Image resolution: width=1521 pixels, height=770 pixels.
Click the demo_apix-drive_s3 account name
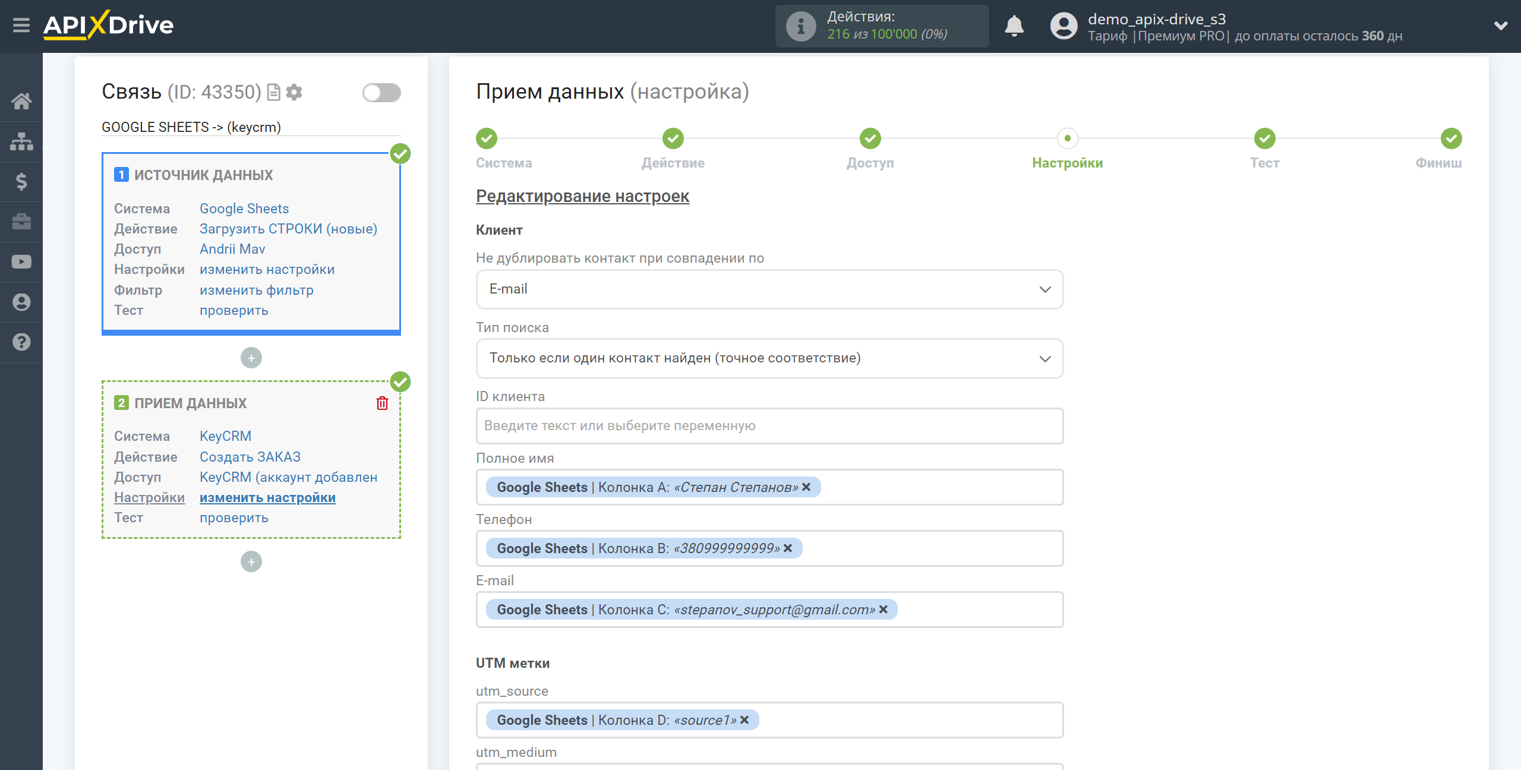click(x=1157, y=18)
